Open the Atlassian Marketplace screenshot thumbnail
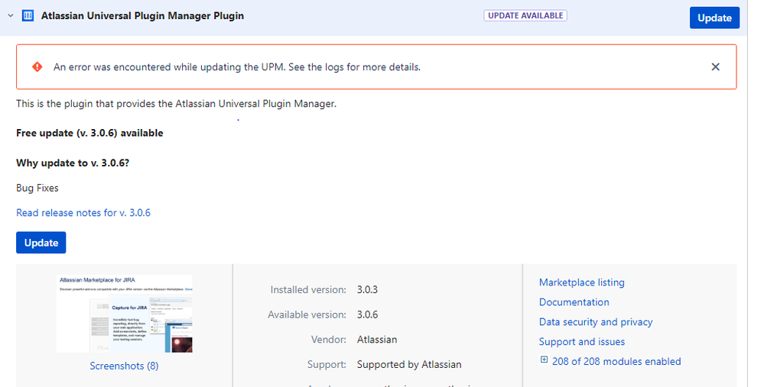764x387 pixels. click(x=124, y=314)
